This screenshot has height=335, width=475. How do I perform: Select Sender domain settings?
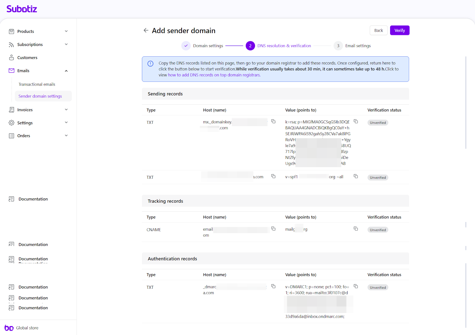coord(40,96)
